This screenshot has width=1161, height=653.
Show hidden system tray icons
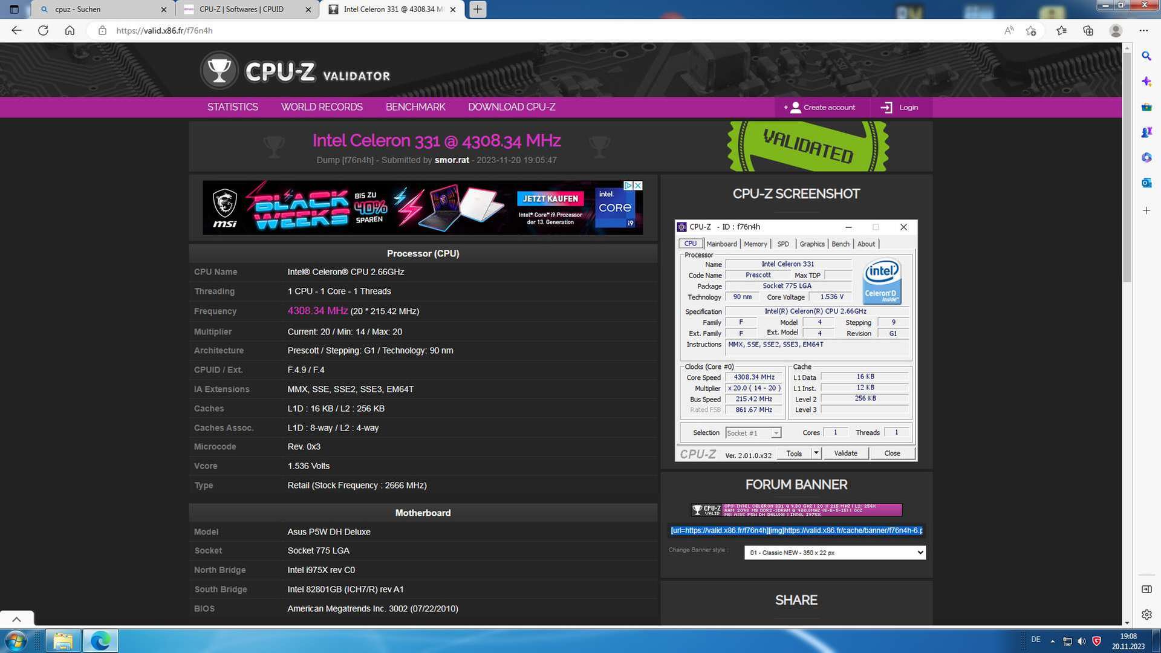pyautogui.click(x=1053, y=642)
